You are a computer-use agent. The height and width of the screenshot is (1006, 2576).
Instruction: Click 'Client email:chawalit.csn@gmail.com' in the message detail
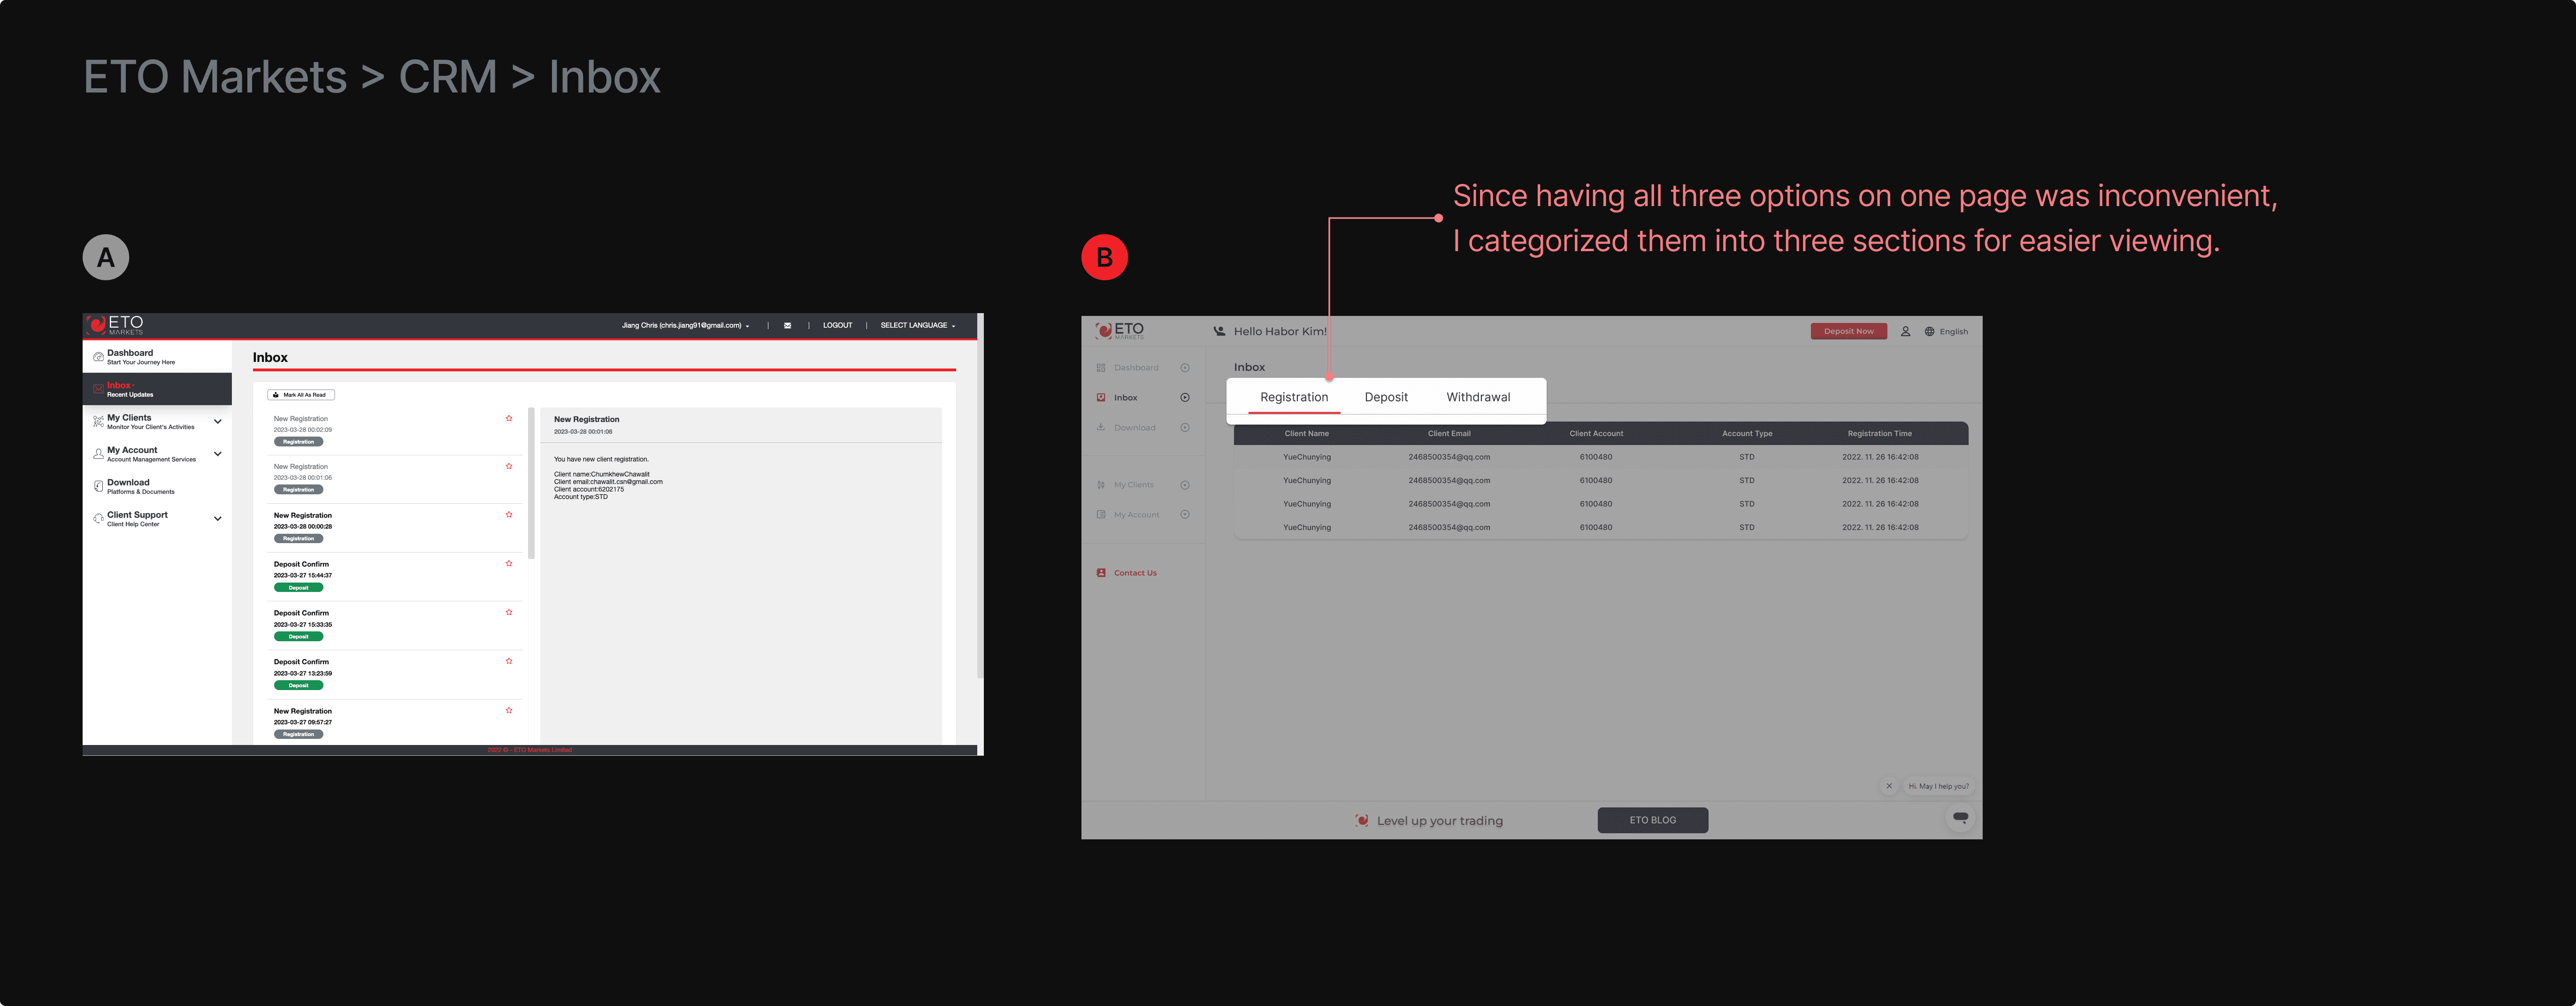coord(608,482)
